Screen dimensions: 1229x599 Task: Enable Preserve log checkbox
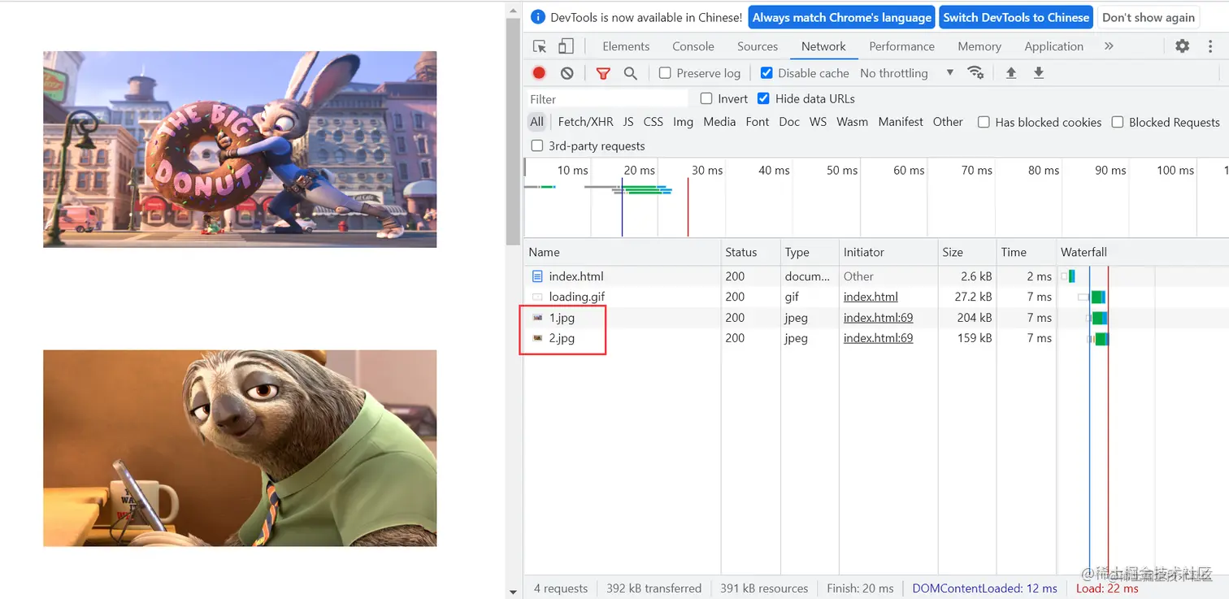(665, 73)
